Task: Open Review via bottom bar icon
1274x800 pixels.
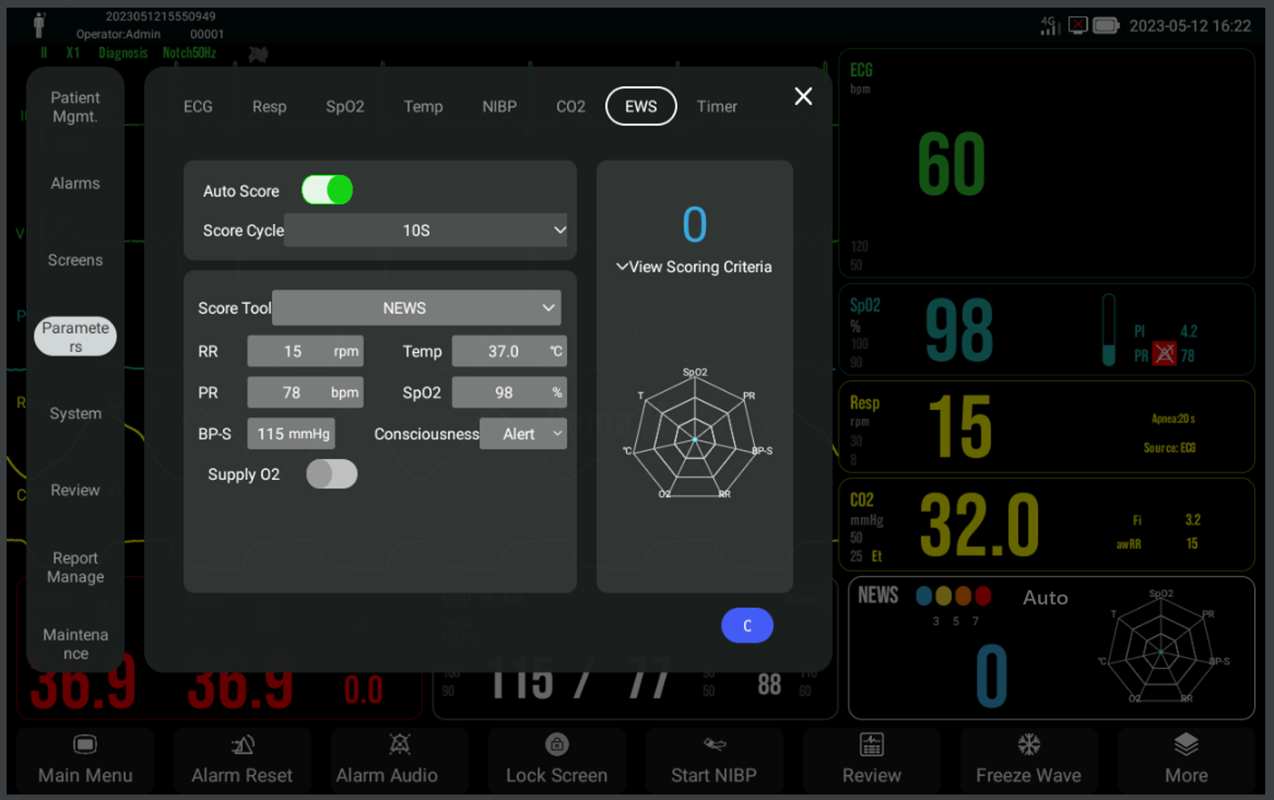Action: pyautogui.click(x=872, y=745)
